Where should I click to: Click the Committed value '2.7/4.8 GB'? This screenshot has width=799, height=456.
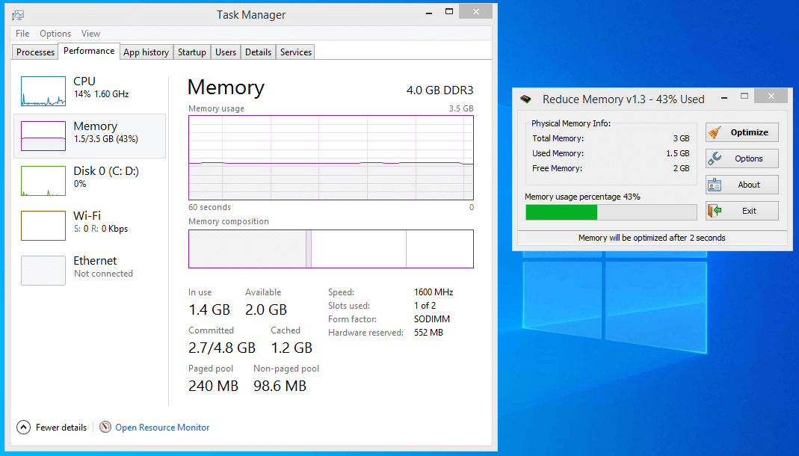point(222,348)
